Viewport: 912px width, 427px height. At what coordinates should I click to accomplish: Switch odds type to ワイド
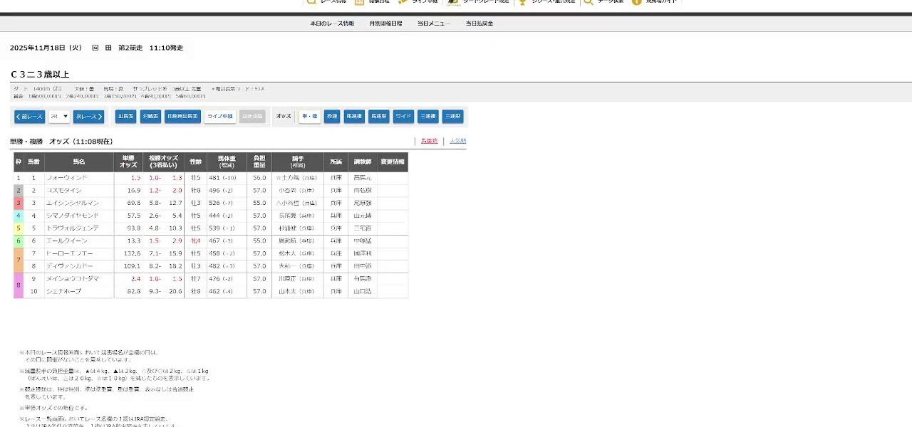[404, 117]
